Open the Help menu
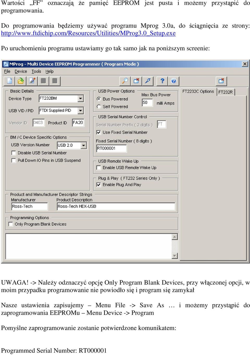250x355 pixels. [x=49, y=71]
